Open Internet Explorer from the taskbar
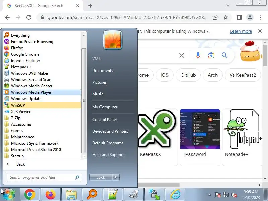Viewport: 268px width, 201px height. (x=175, y=194)
